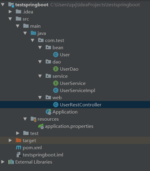This screenshot has width=150, height=171.
Task: Select the application.properties name
Action: [x=69, y=127]
